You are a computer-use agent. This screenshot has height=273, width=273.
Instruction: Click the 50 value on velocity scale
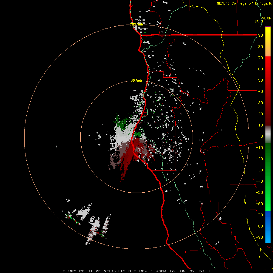tap(261, 80)
